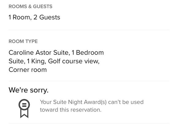Viewport: 178px width, 128px height.
Task: Click the We're sorry heading
Action: point(29,90)
